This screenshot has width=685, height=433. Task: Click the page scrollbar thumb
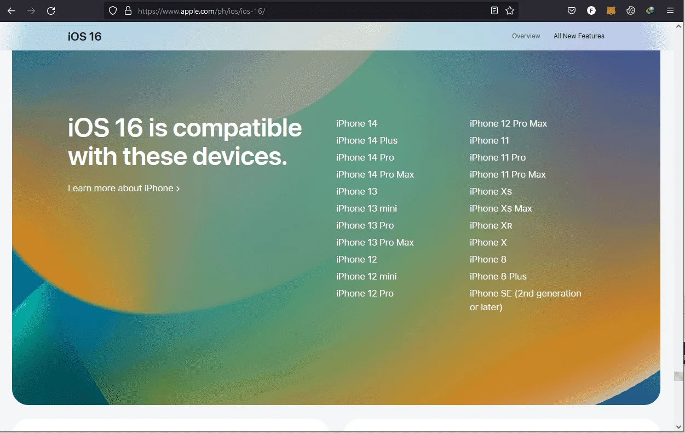[679, 376]
